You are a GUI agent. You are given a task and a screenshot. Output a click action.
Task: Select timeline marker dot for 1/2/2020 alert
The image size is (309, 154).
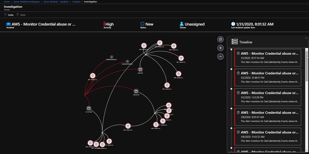click(x=231, y=69)
